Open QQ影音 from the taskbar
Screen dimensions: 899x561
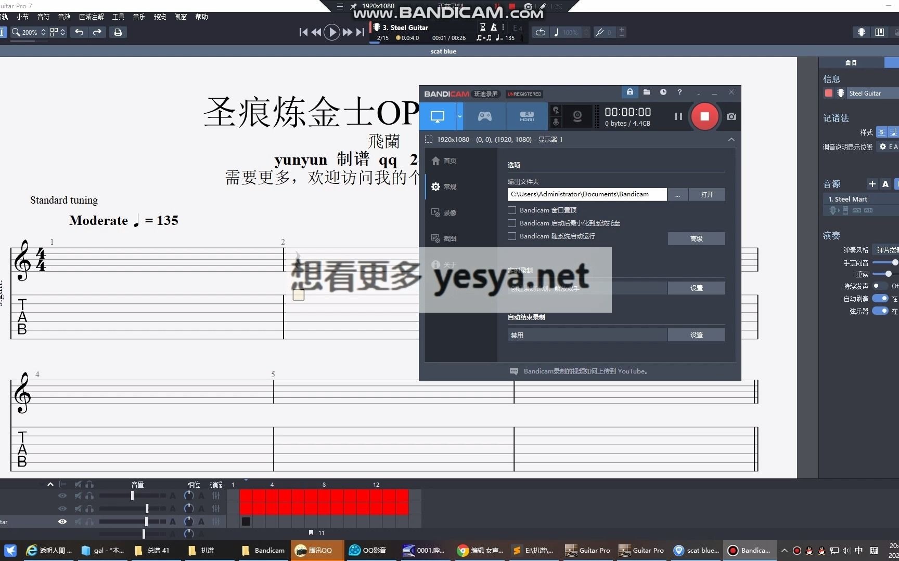(368, 550)
